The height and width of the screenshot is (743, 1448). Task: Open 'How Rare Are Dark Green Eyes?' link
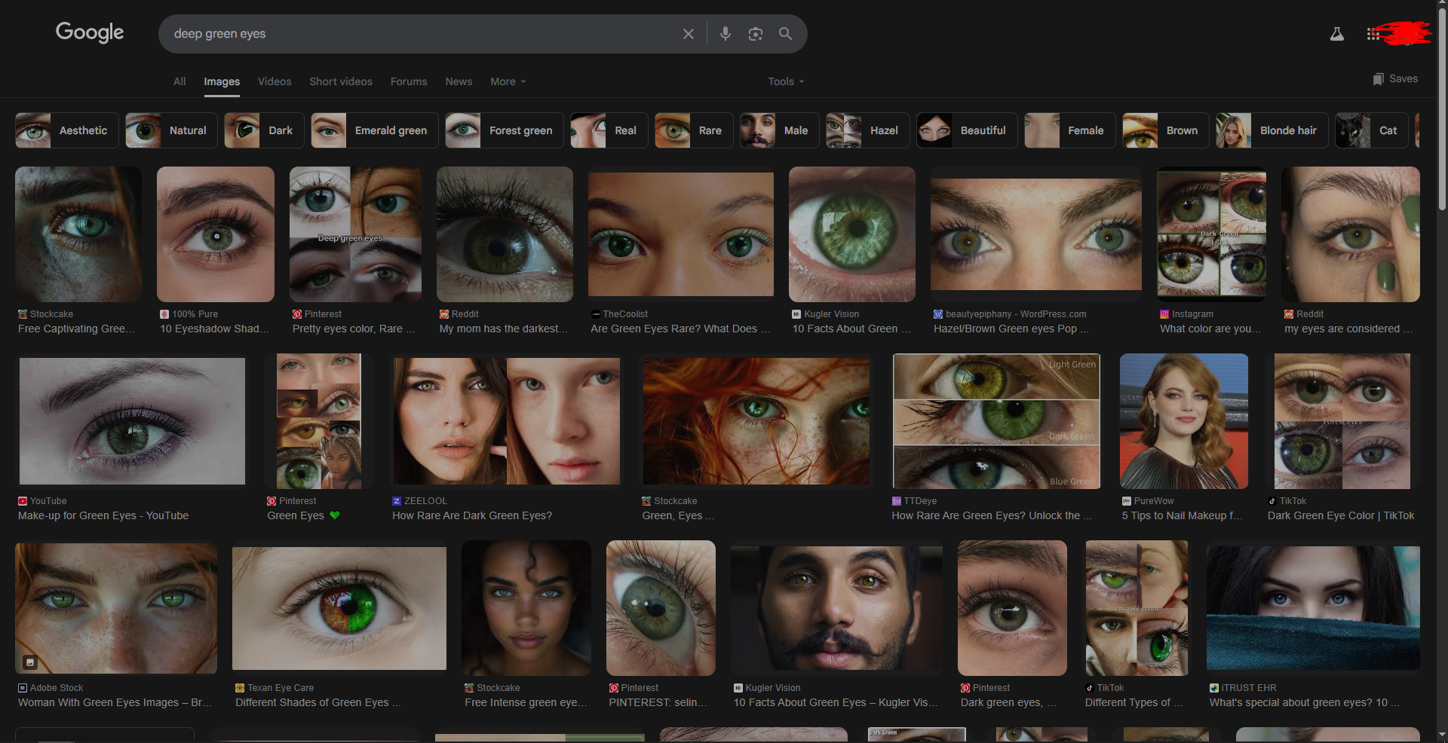tap(472, 515)
